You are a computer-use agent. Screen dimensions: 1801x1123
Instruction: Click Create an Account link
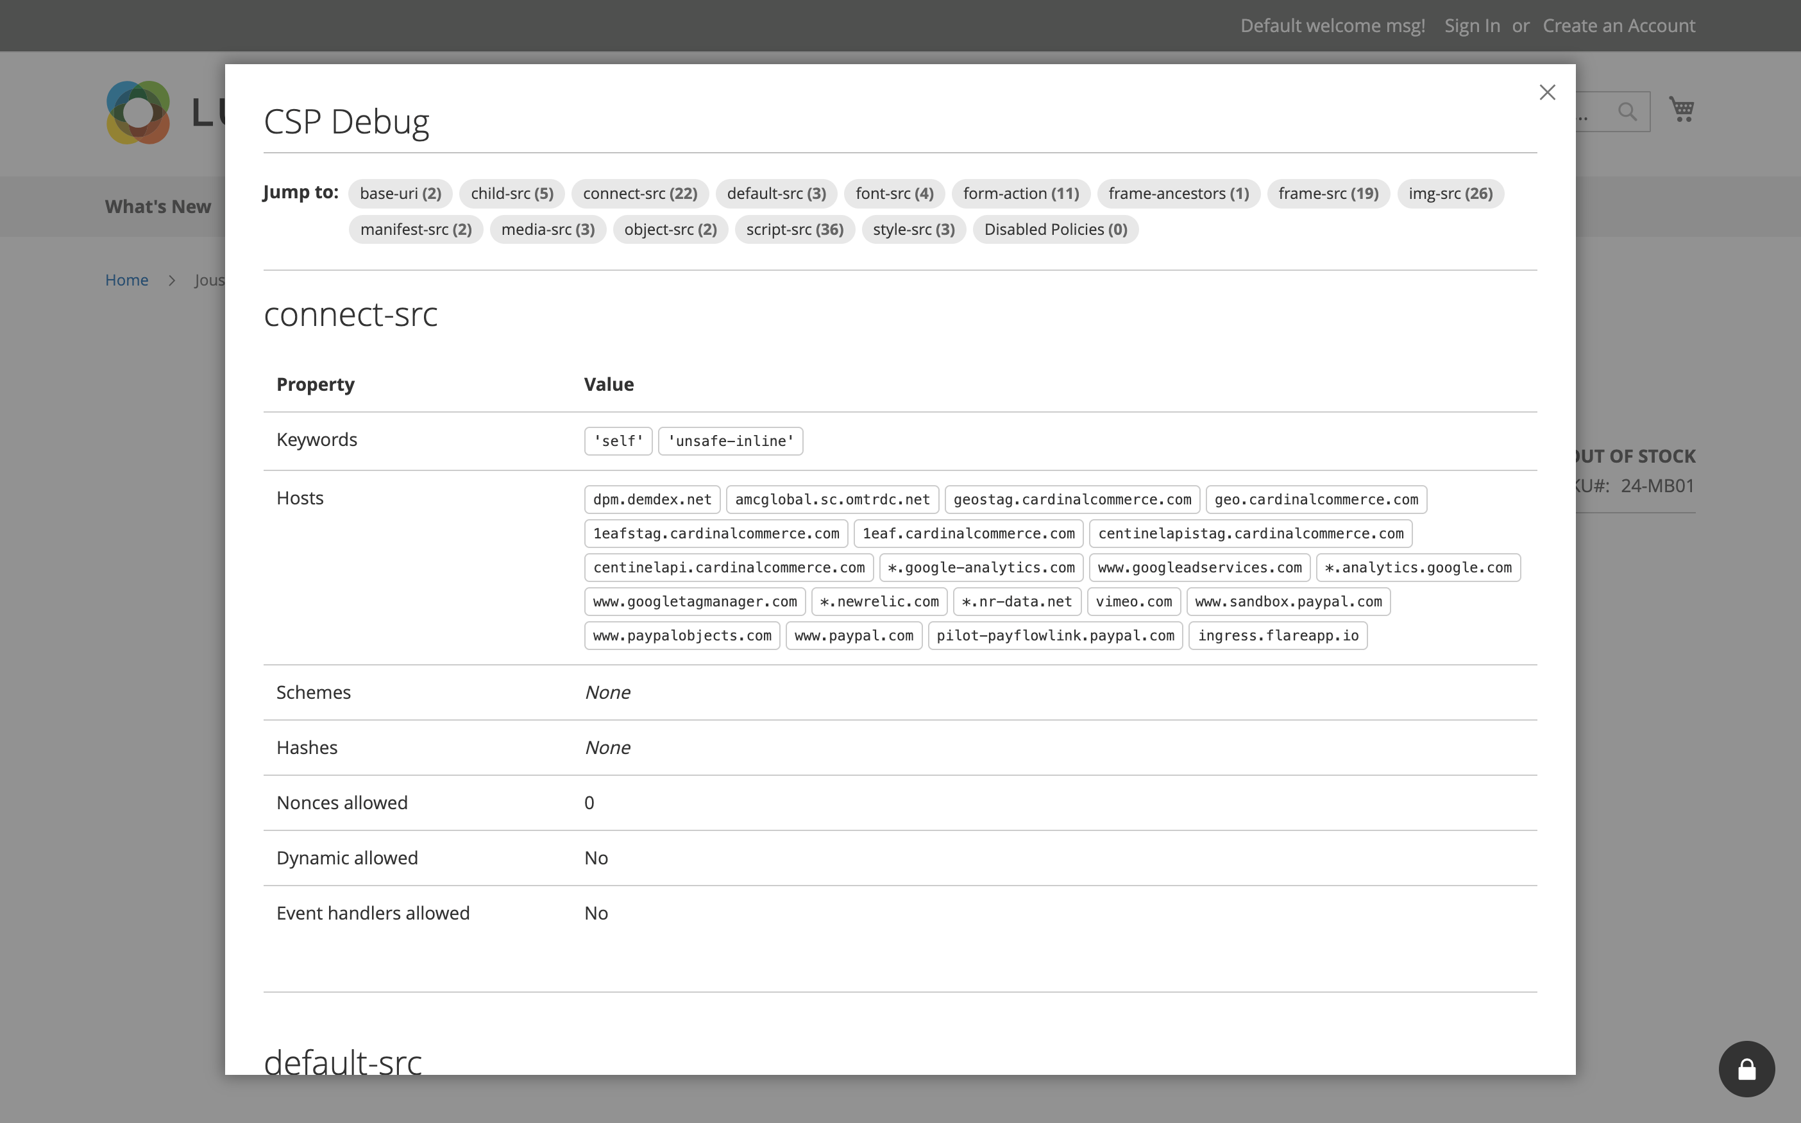point(1618,25)
